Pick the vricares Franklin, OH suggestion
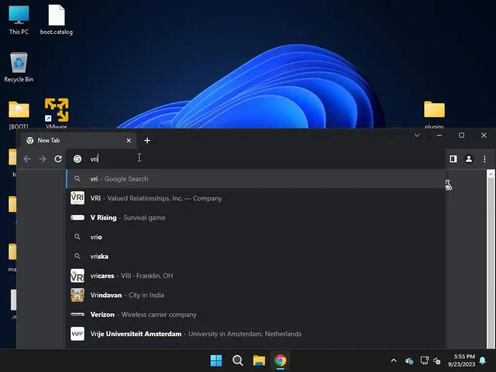Screen dimensions: 496x372 (256, 276)
